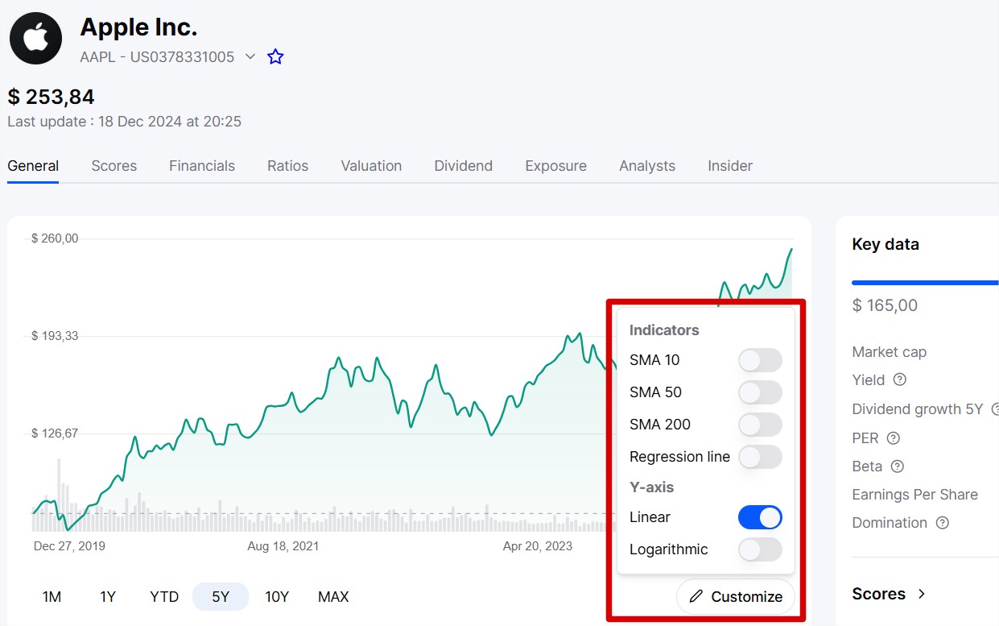This screenshot has height=626, width=999.
Task: Click the price line at chart peak
Action: click(x=791, y=250)
